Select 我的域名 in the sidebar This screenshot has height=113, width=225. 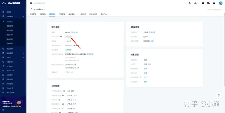click(x=10, y=22)
